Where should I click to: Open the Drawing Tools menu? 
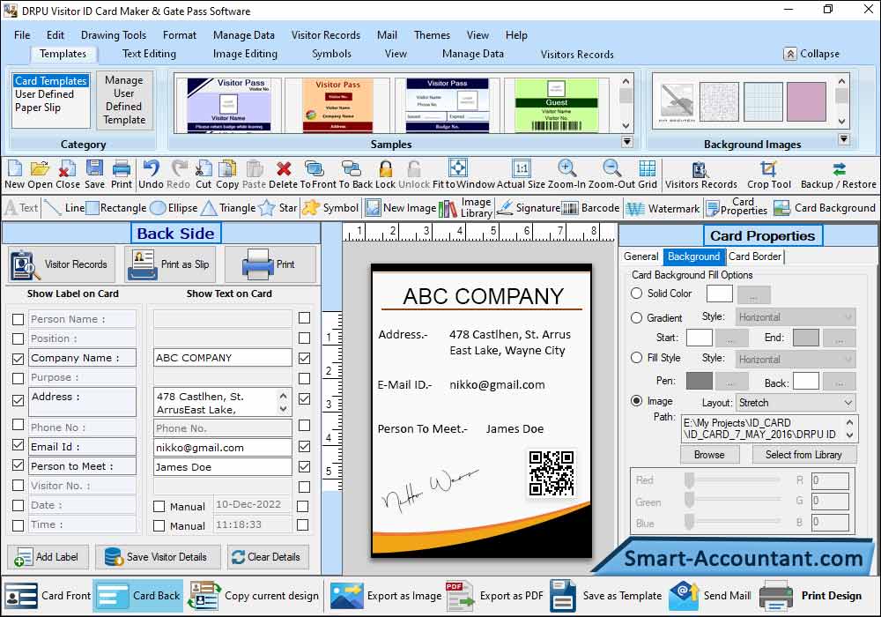114,35
